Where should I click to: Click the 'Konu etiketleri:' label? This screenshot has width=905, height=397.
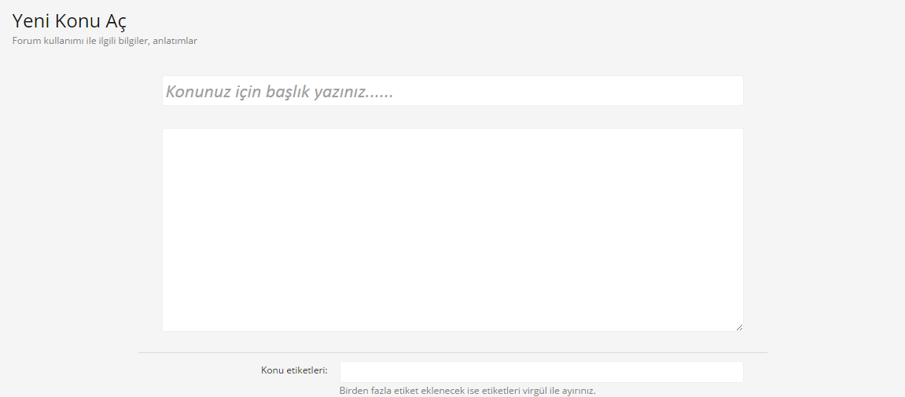[x=294, y=370]
